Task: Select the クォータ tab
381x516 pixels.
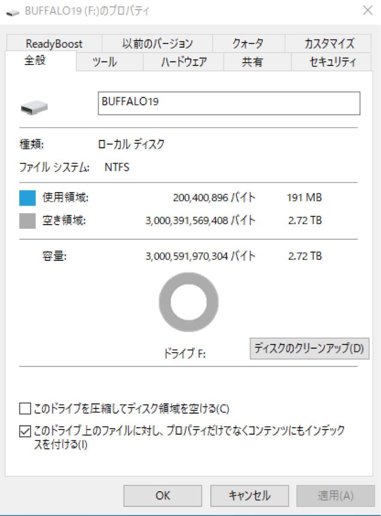Action: point(249,43)
